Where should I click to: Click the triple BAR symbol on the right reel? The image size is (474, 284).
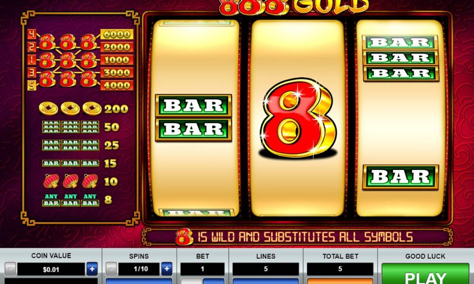[x=401, y=58]
